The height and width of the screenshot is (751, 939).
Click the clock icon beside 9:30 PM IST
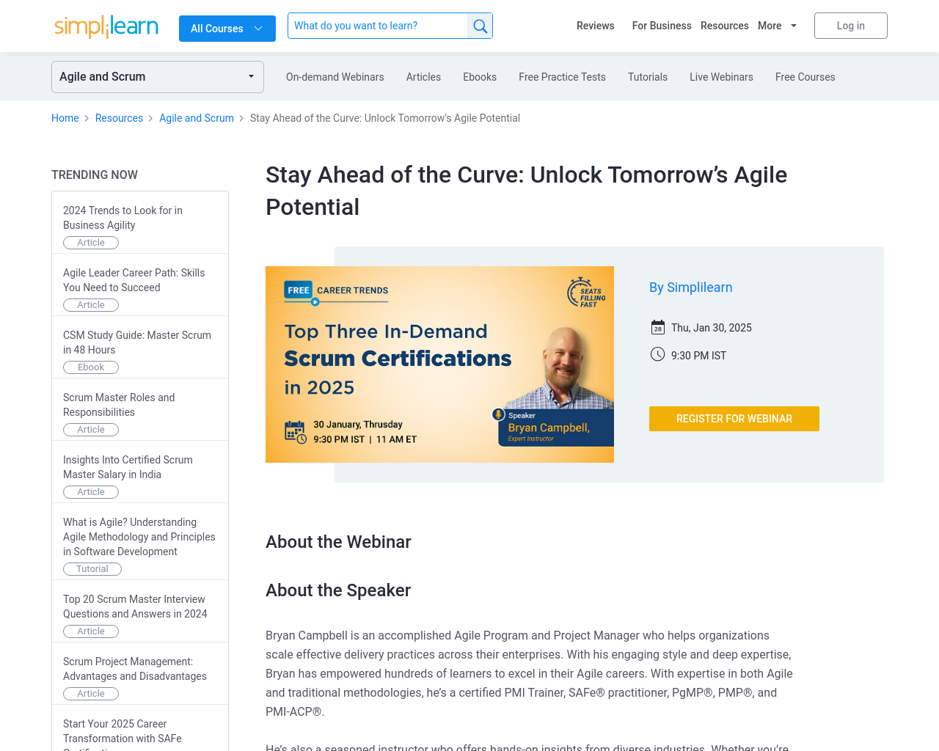[x=658, y=355]
